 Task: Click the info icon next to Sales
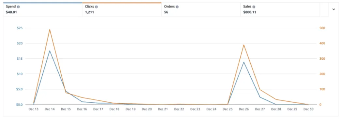coord(254,7)
